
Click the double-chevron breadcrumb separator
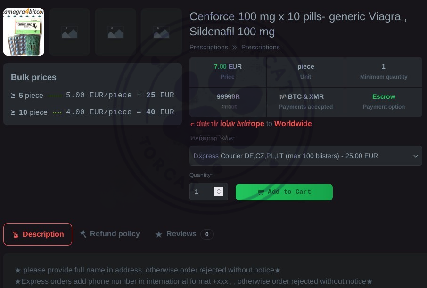235,48
